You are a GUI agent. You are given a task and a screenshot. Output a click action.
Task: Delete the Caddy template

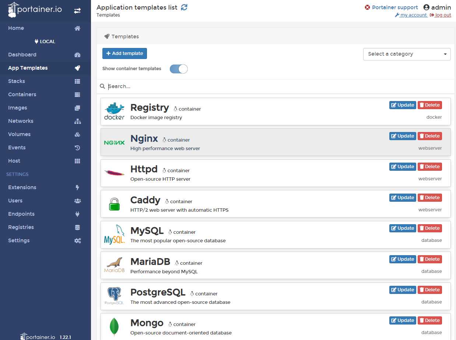point(429,198)
